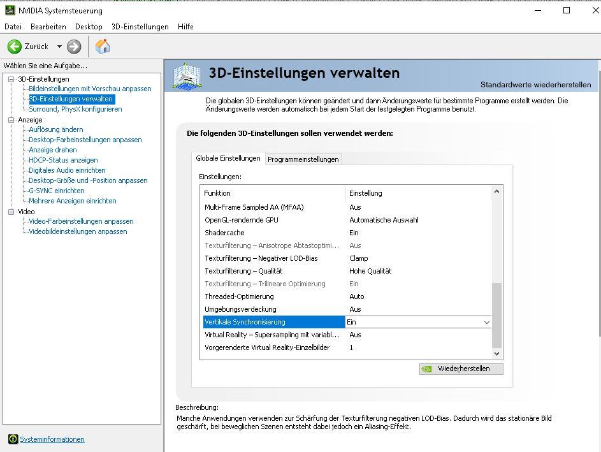Image resolution: width=601 pixels, height=452 pixels.
Task: Click Standardwerte wiederherstellen link
Action: [535, 85]
